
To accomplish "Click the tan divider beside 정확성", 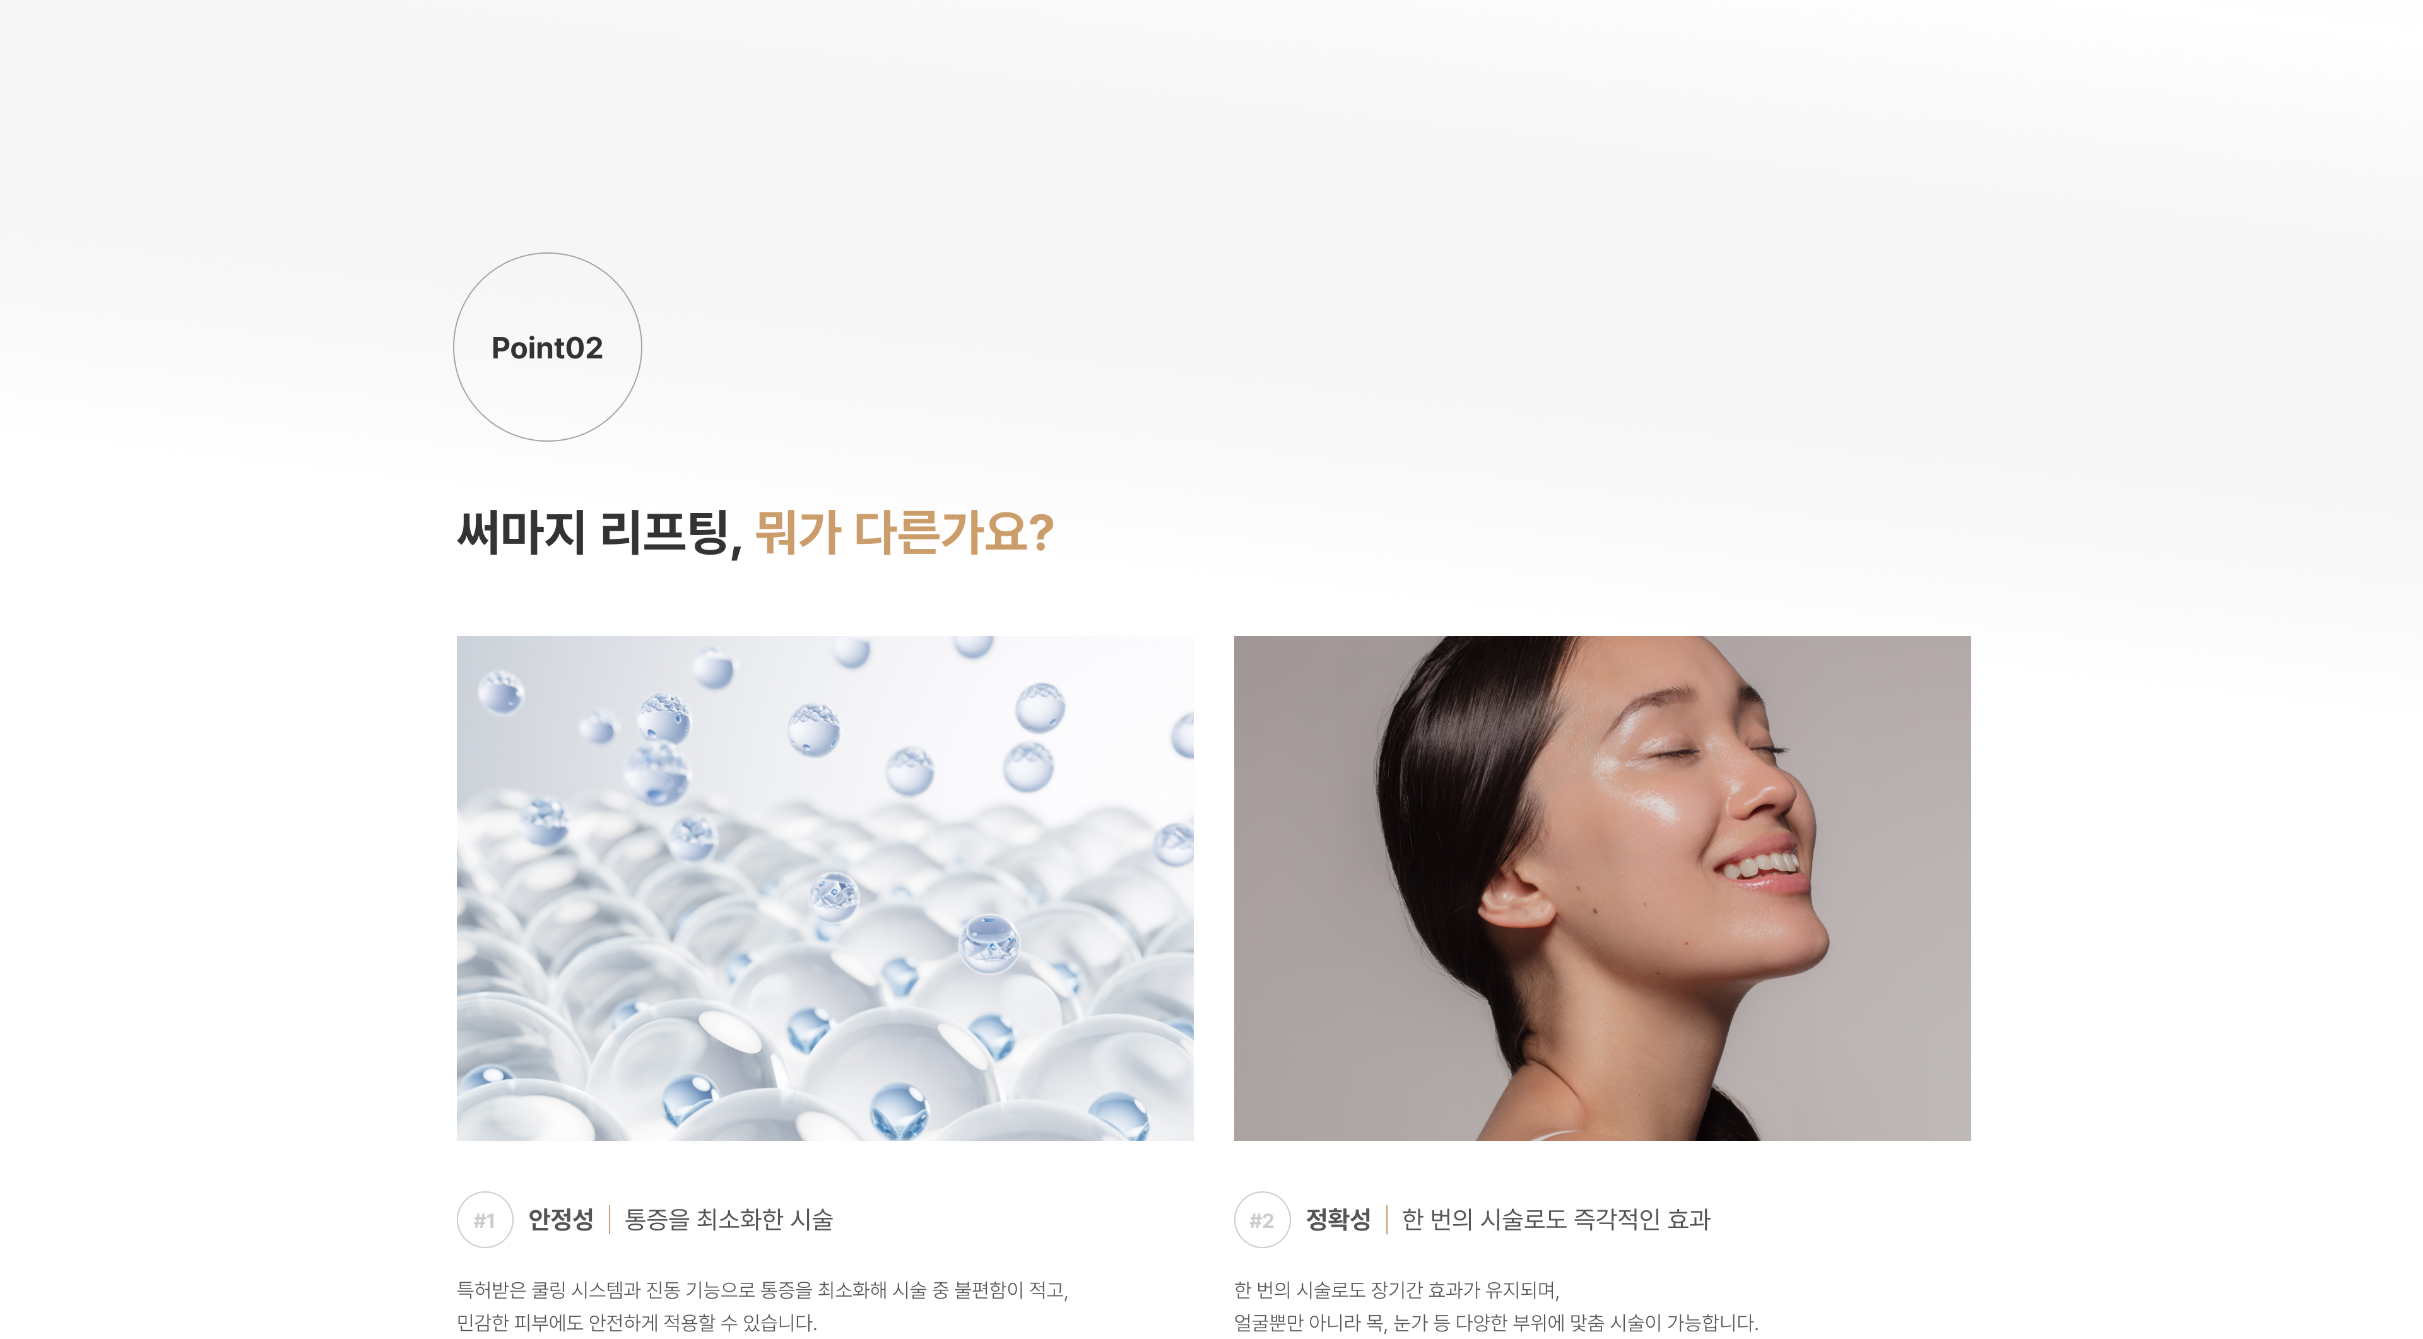I will coord(1386,1220).
